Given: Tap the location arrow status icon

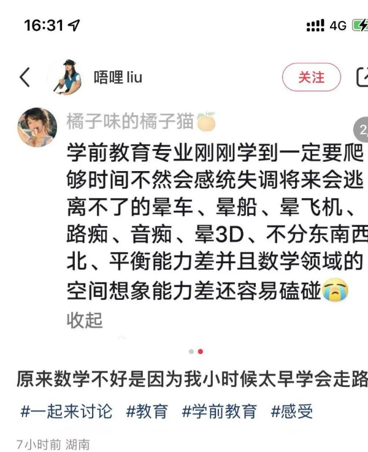Looking at the screenshot, I should point(74,25).
